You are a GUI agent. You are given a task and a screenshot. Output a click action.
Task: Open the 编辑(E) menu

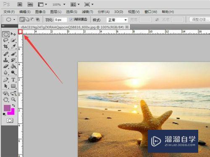coord(25,12)
